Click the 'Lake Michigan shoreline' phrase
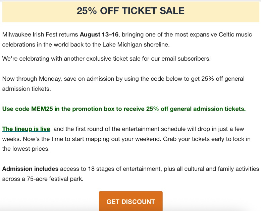This screenshot has width=261, height=211. pyautogui.click(x=136, y=45)
